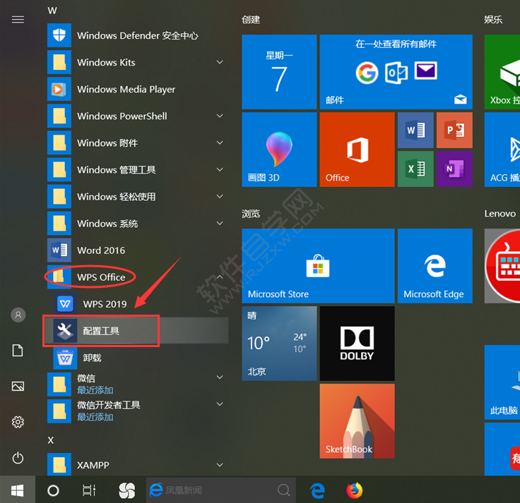
Task: Jump to letter X section header
Action: 50,440
